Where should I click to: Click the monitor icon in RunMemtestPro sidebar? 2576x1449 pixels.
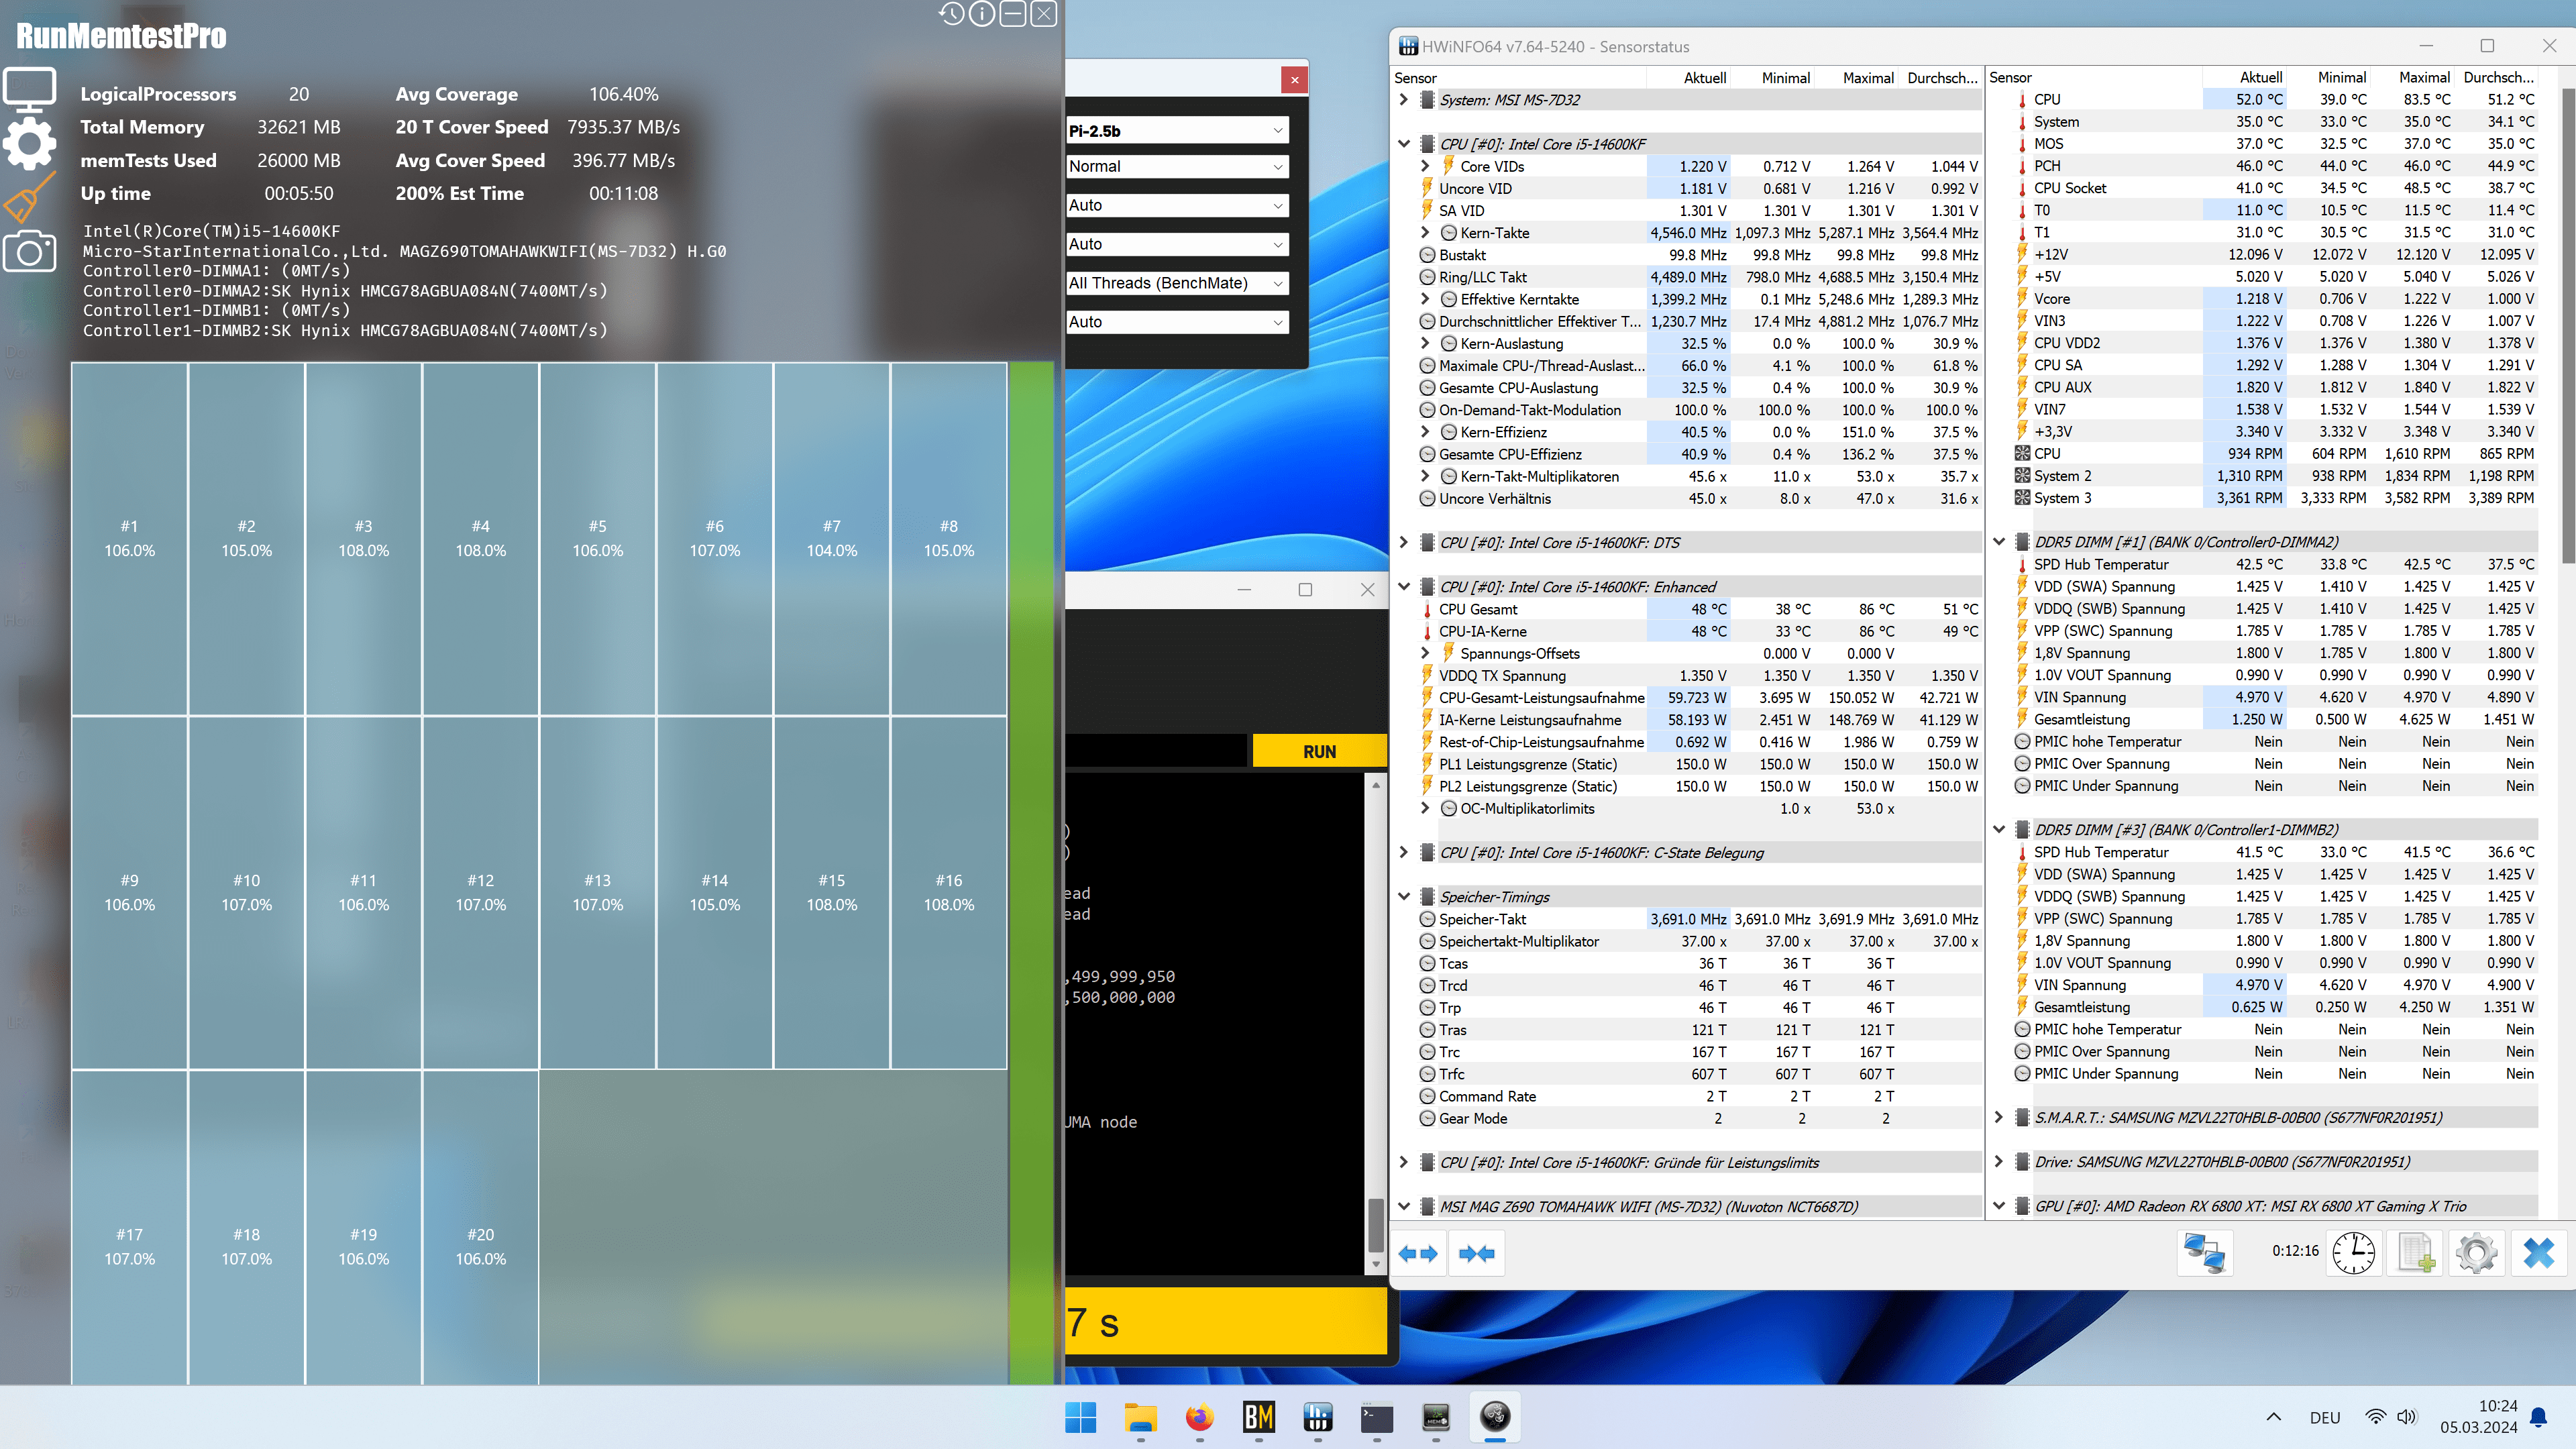point(30,90)
